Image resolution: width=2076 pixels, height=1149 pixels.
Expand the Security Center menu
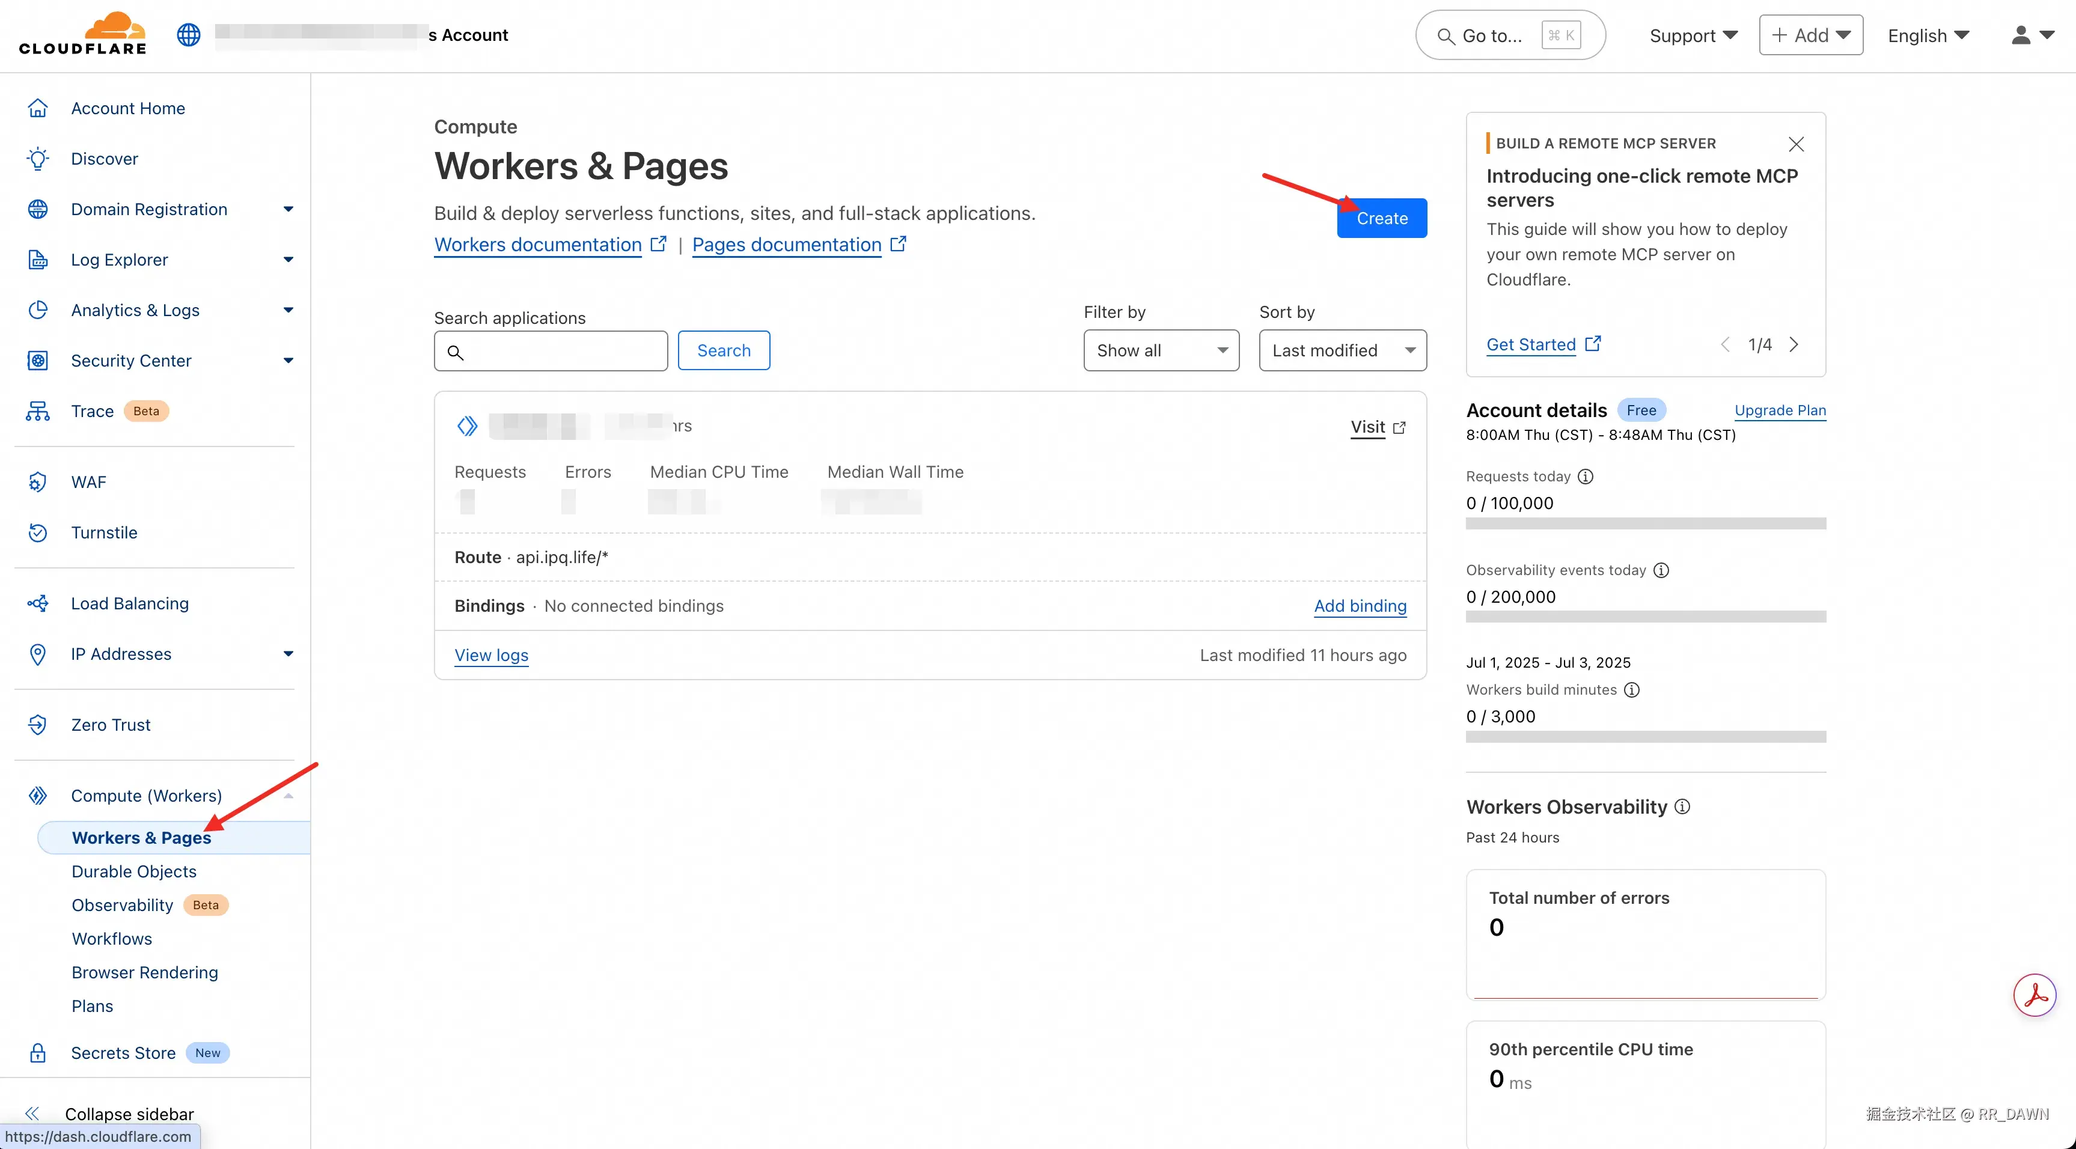pyautogui.click(x=289, y=360)
